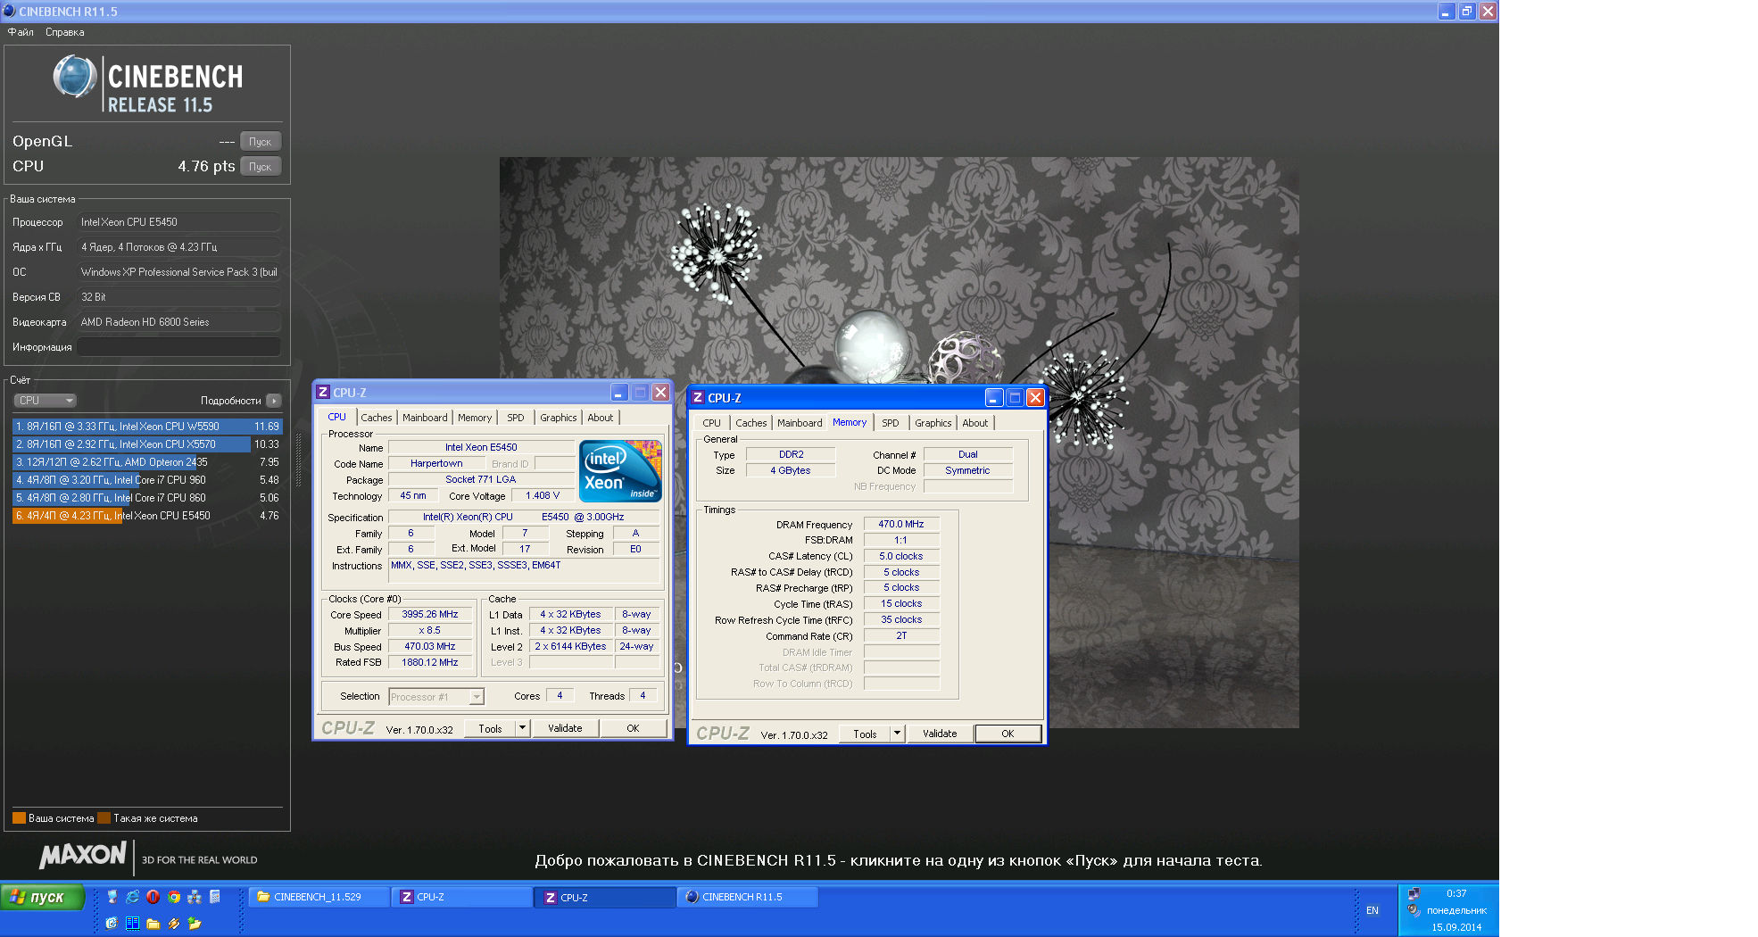The width and height of the screenshot is (1758, 937).
Task: Open Tools dropdown arrow in the right CPU-Z window
Action: point(898,734)
